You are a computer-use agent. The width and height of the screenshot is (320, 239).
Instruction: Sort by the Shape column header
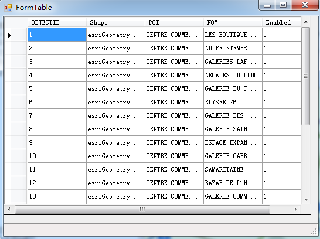115,22
